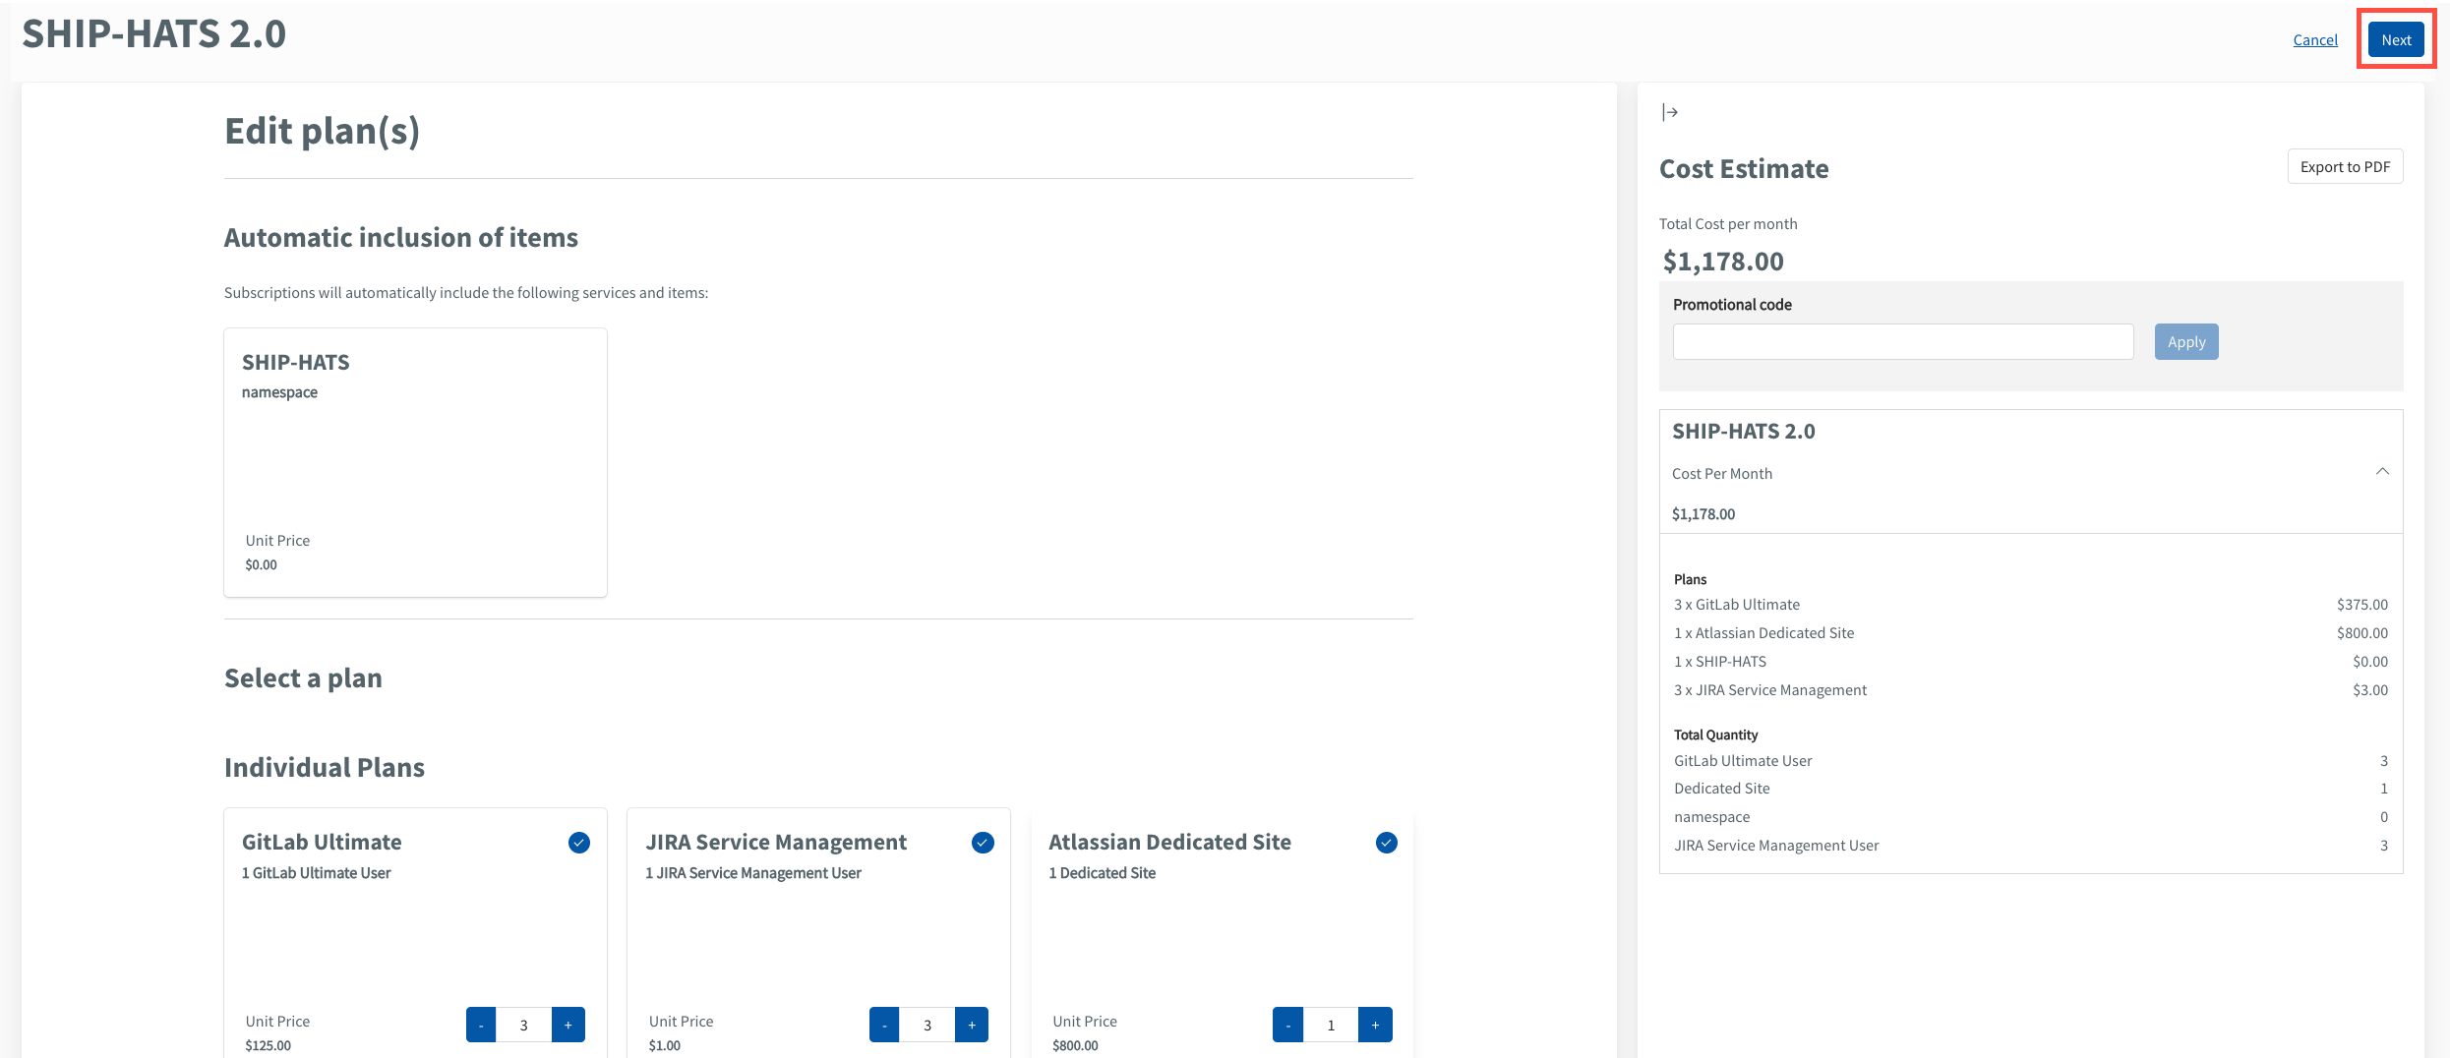Edit the JIRA Service Management quantity field
This screenshot has height=1058, width=2450.
[927, 1024]
